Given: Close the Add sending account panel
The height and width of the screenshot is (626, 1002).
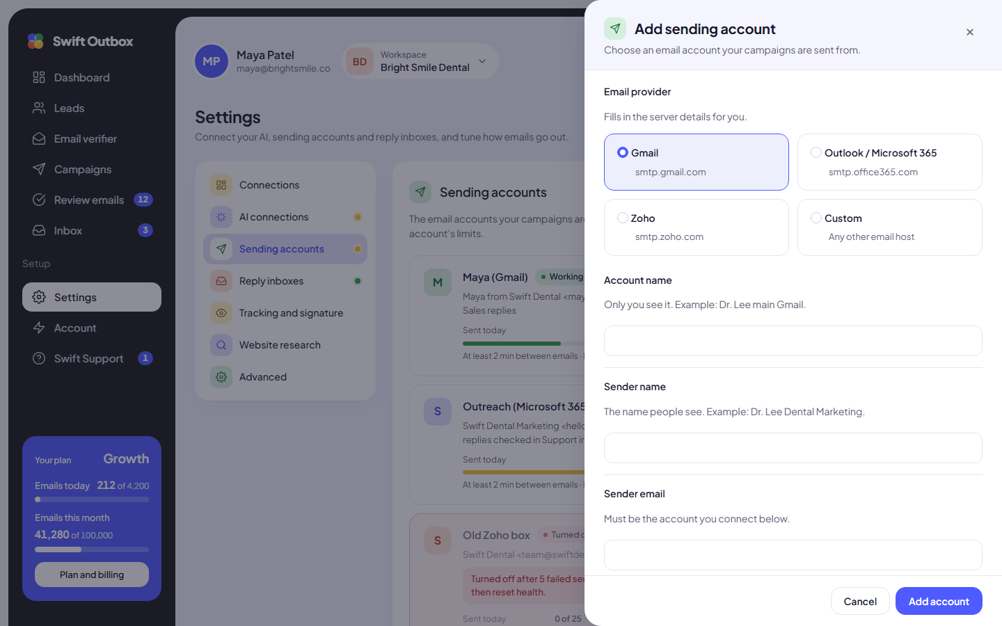Looking at the screenshot, I should (x=970, y=32).
